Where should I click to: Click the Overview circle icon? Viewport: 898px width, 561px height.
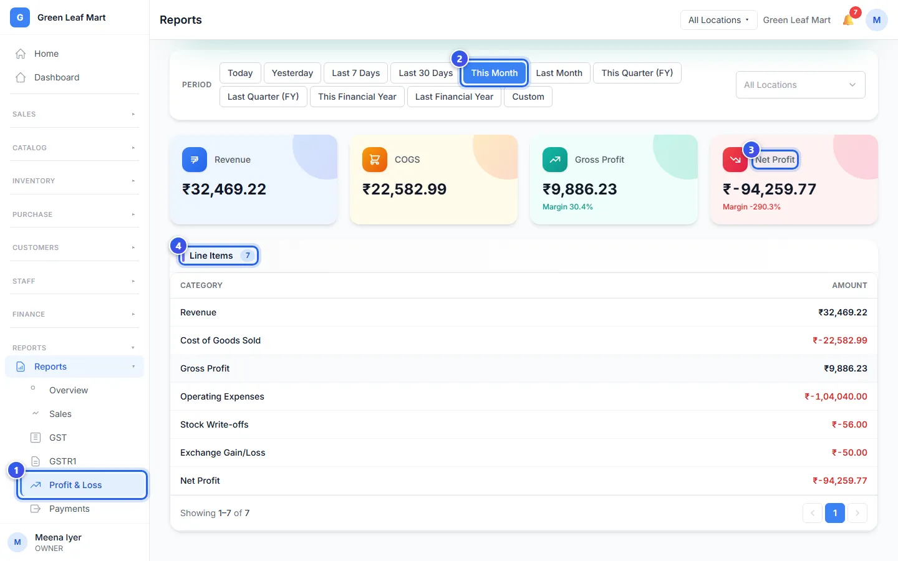[x=33, y=388]
